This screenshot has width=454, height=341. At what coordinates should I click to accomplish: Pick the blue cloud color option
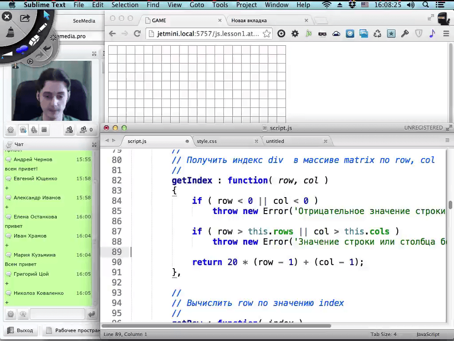click(x=22, y=50)
